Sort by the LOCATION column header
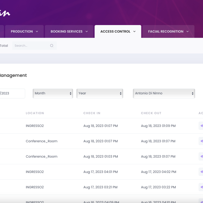The width and height of the screenshot is (203, 203). coord(35,113)
